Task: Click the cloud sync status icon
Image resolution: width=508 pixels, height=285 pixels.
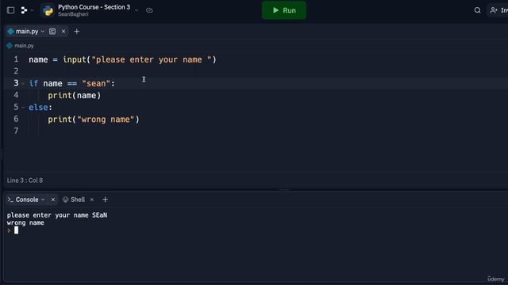Action: (149, 10)
